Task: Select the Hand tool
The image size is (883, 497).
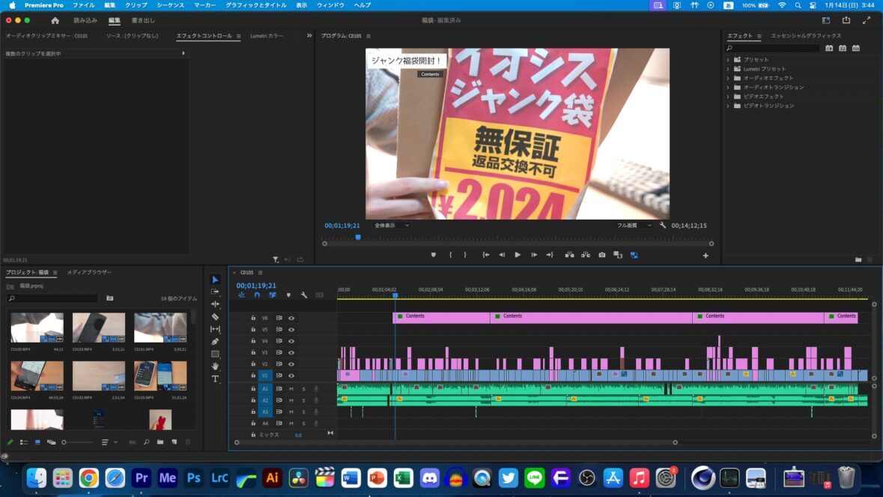Action: 215,367
